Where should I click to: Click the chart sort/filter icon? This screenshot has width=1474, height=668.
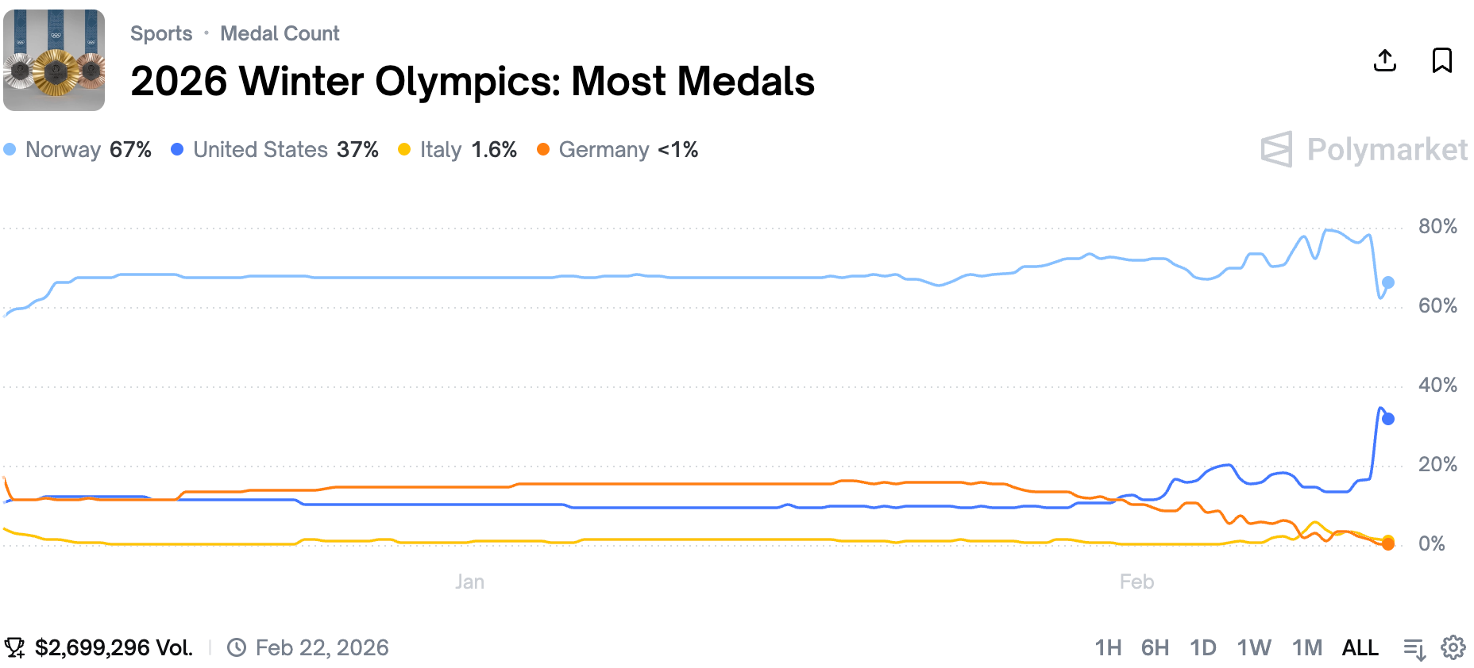coord(1414,649)
